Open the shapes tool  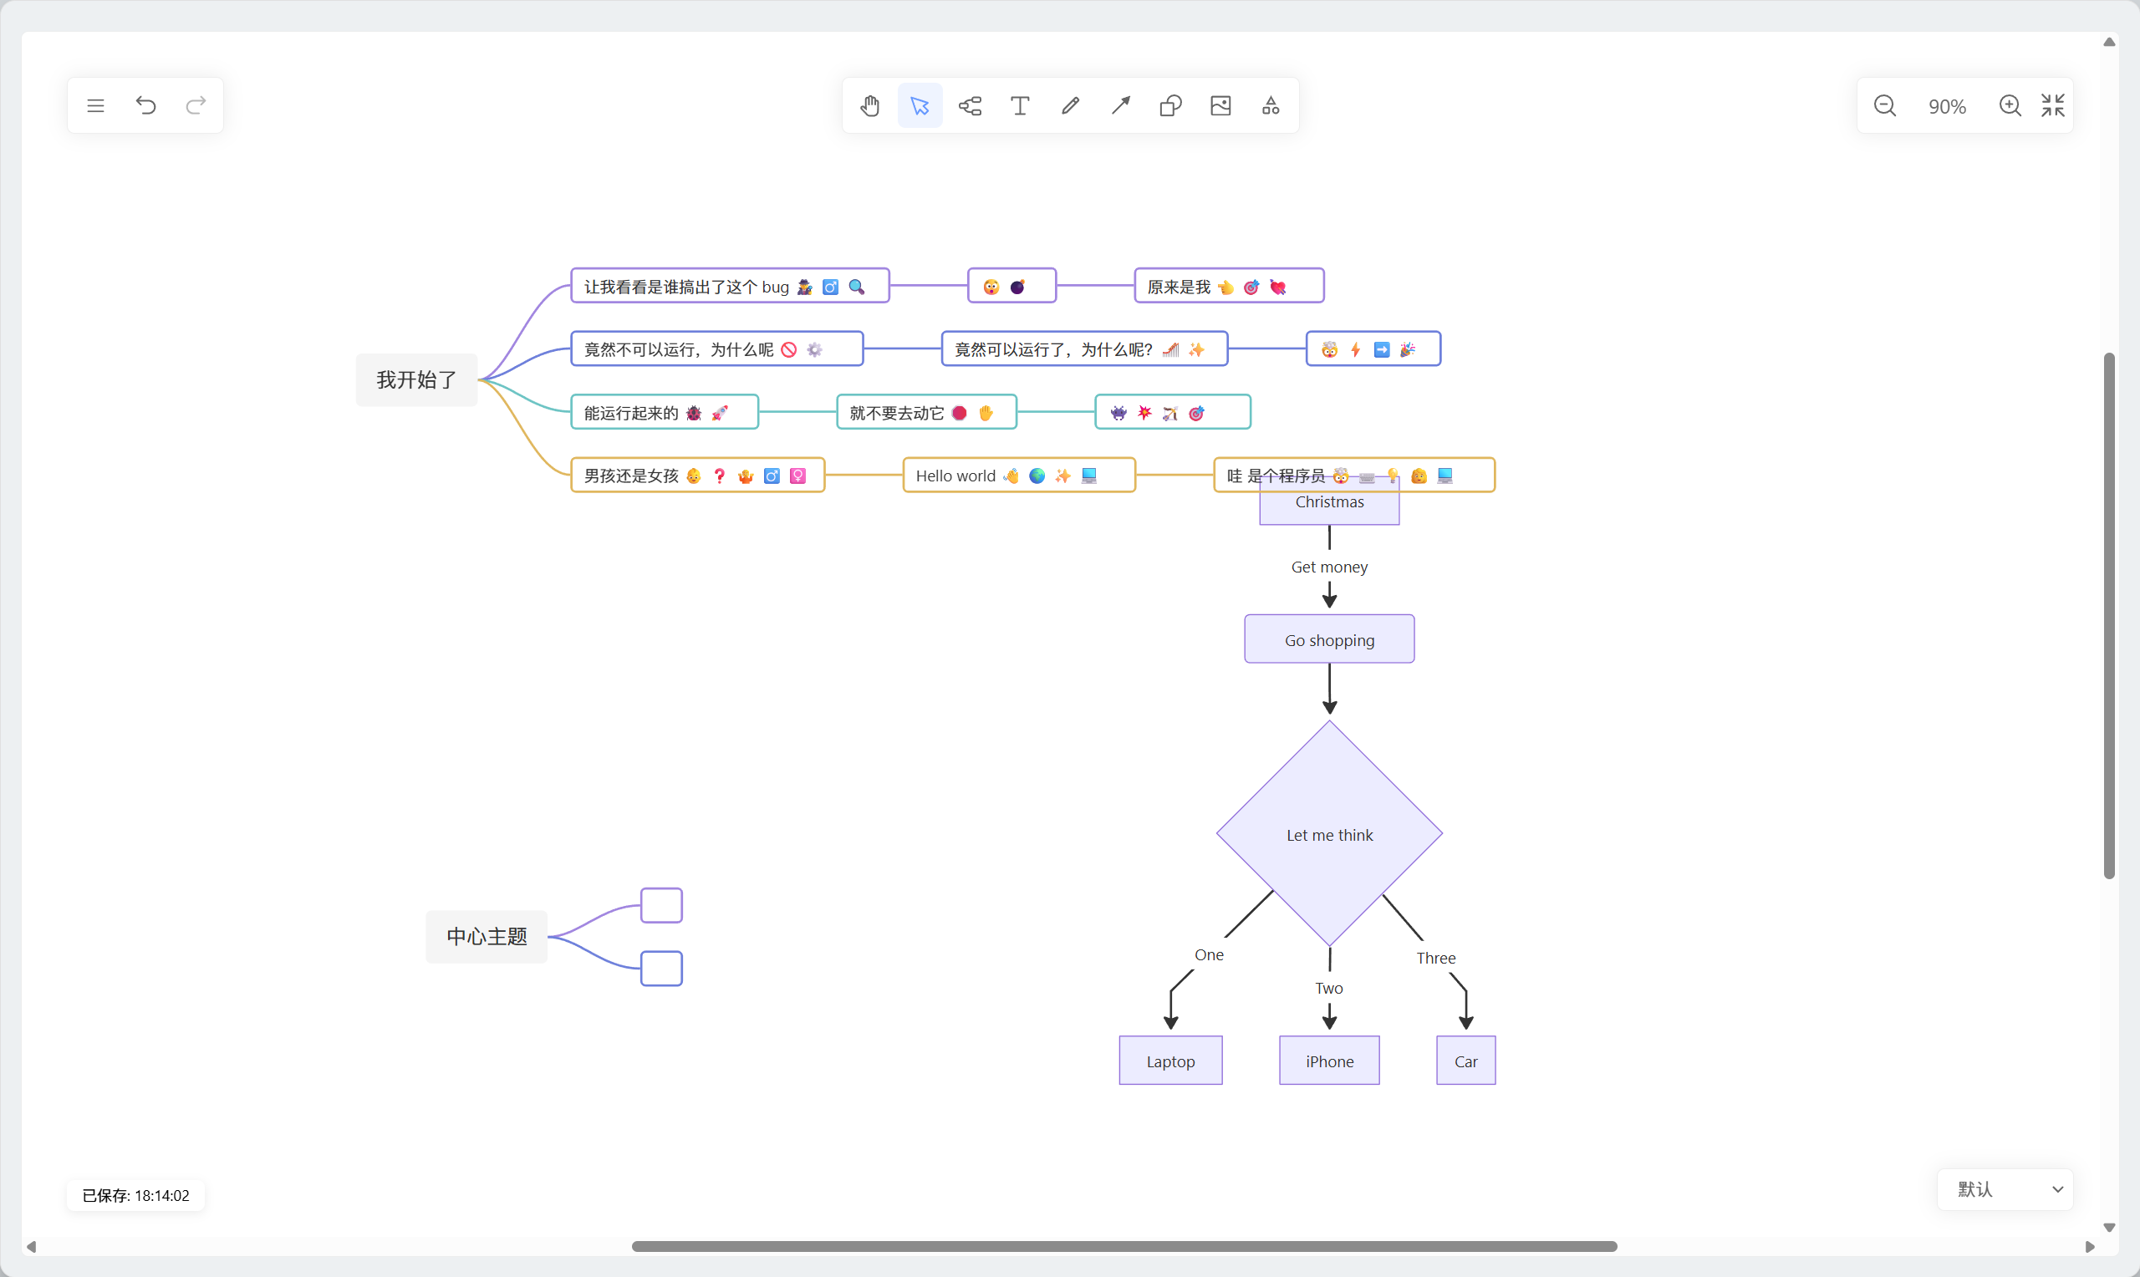(1170, 106)
